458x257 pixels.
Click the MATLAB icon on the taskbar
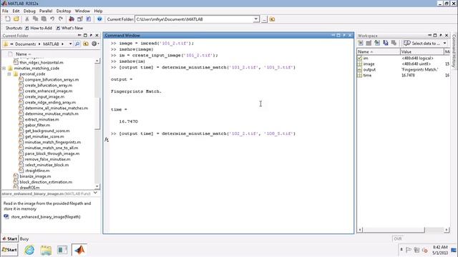click(x=79, y=250)
